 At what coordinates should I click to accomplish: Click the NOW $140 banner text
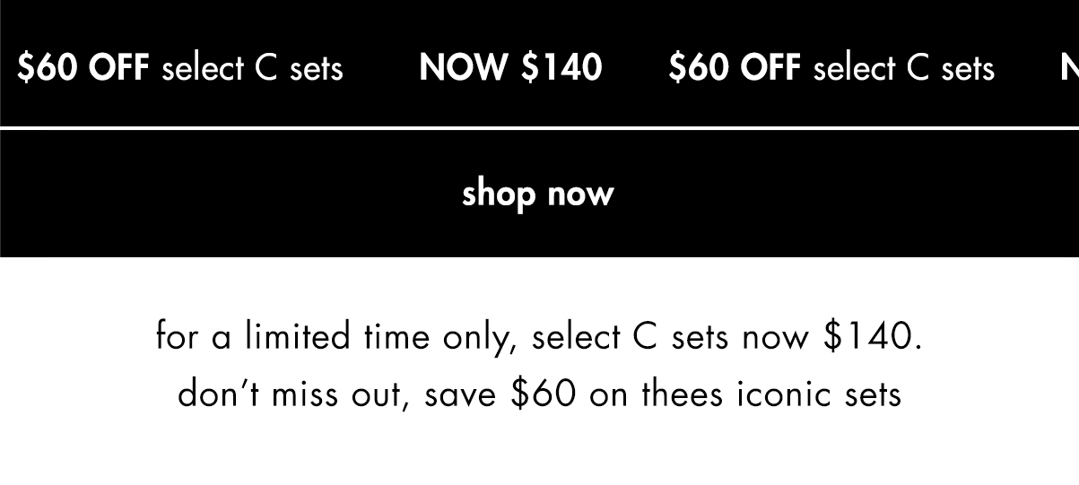[510, 68]
